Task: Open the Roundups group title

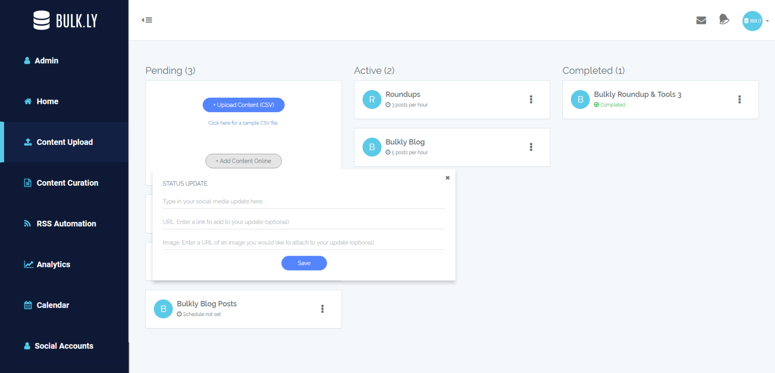Action: [x=403, y=94]
